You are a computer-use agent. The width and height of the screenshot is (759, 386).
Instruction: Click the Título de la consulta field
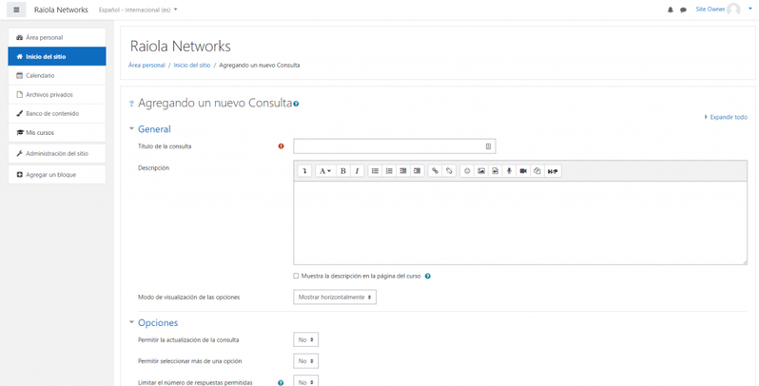(394, 146)
